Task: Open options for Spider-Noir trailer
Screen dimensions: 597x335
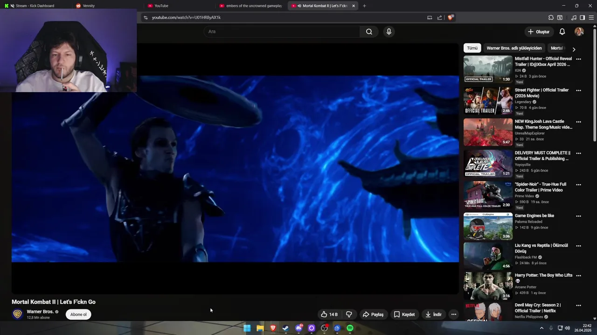Action: click(x=578, y=185)
